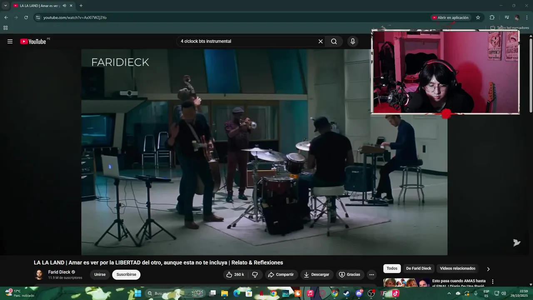The height and width of the screenshot is (300, 533).
Task: Open the media controls icon in Chrome
Action: (507, 17)
